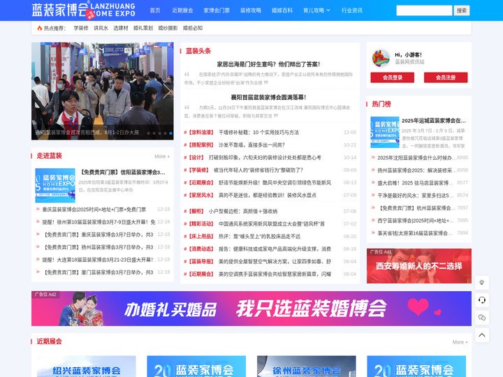Open article 沙发不靠墙,直接多出一间房?
Viewport: 503px width, 377px height.
[x=251, y=145]
